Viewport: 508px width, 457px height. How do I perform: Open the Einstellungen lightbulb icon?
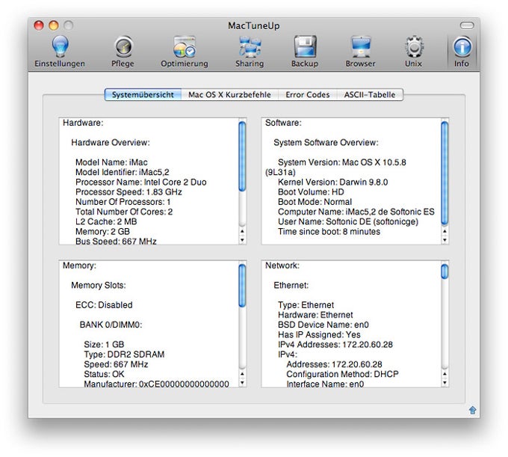[x=60, y=46]
